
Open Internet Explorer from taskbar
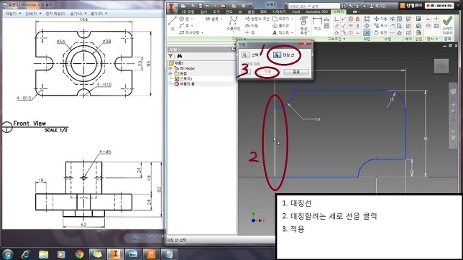point(26,254)
